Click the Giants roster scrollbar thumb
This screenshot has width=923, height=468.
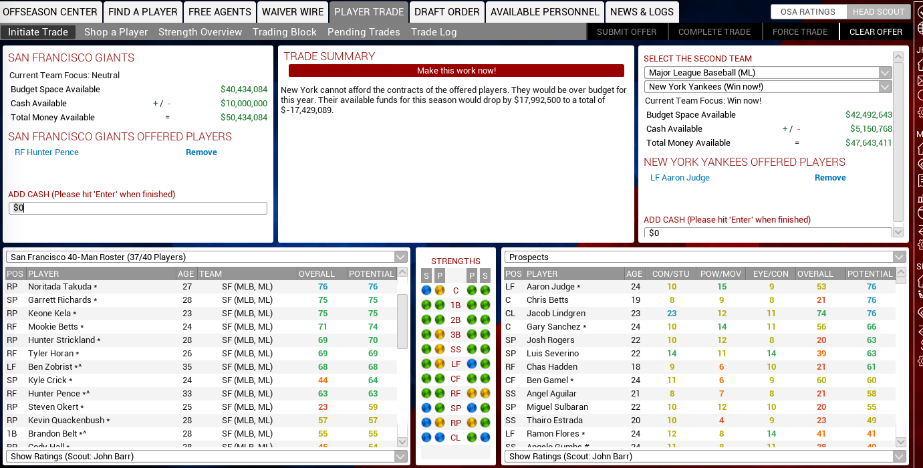point(402,321)
